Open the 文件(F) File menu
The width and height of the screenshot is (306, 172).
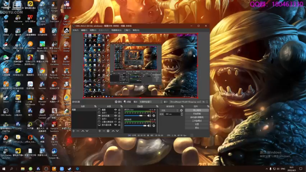point(75,30)
